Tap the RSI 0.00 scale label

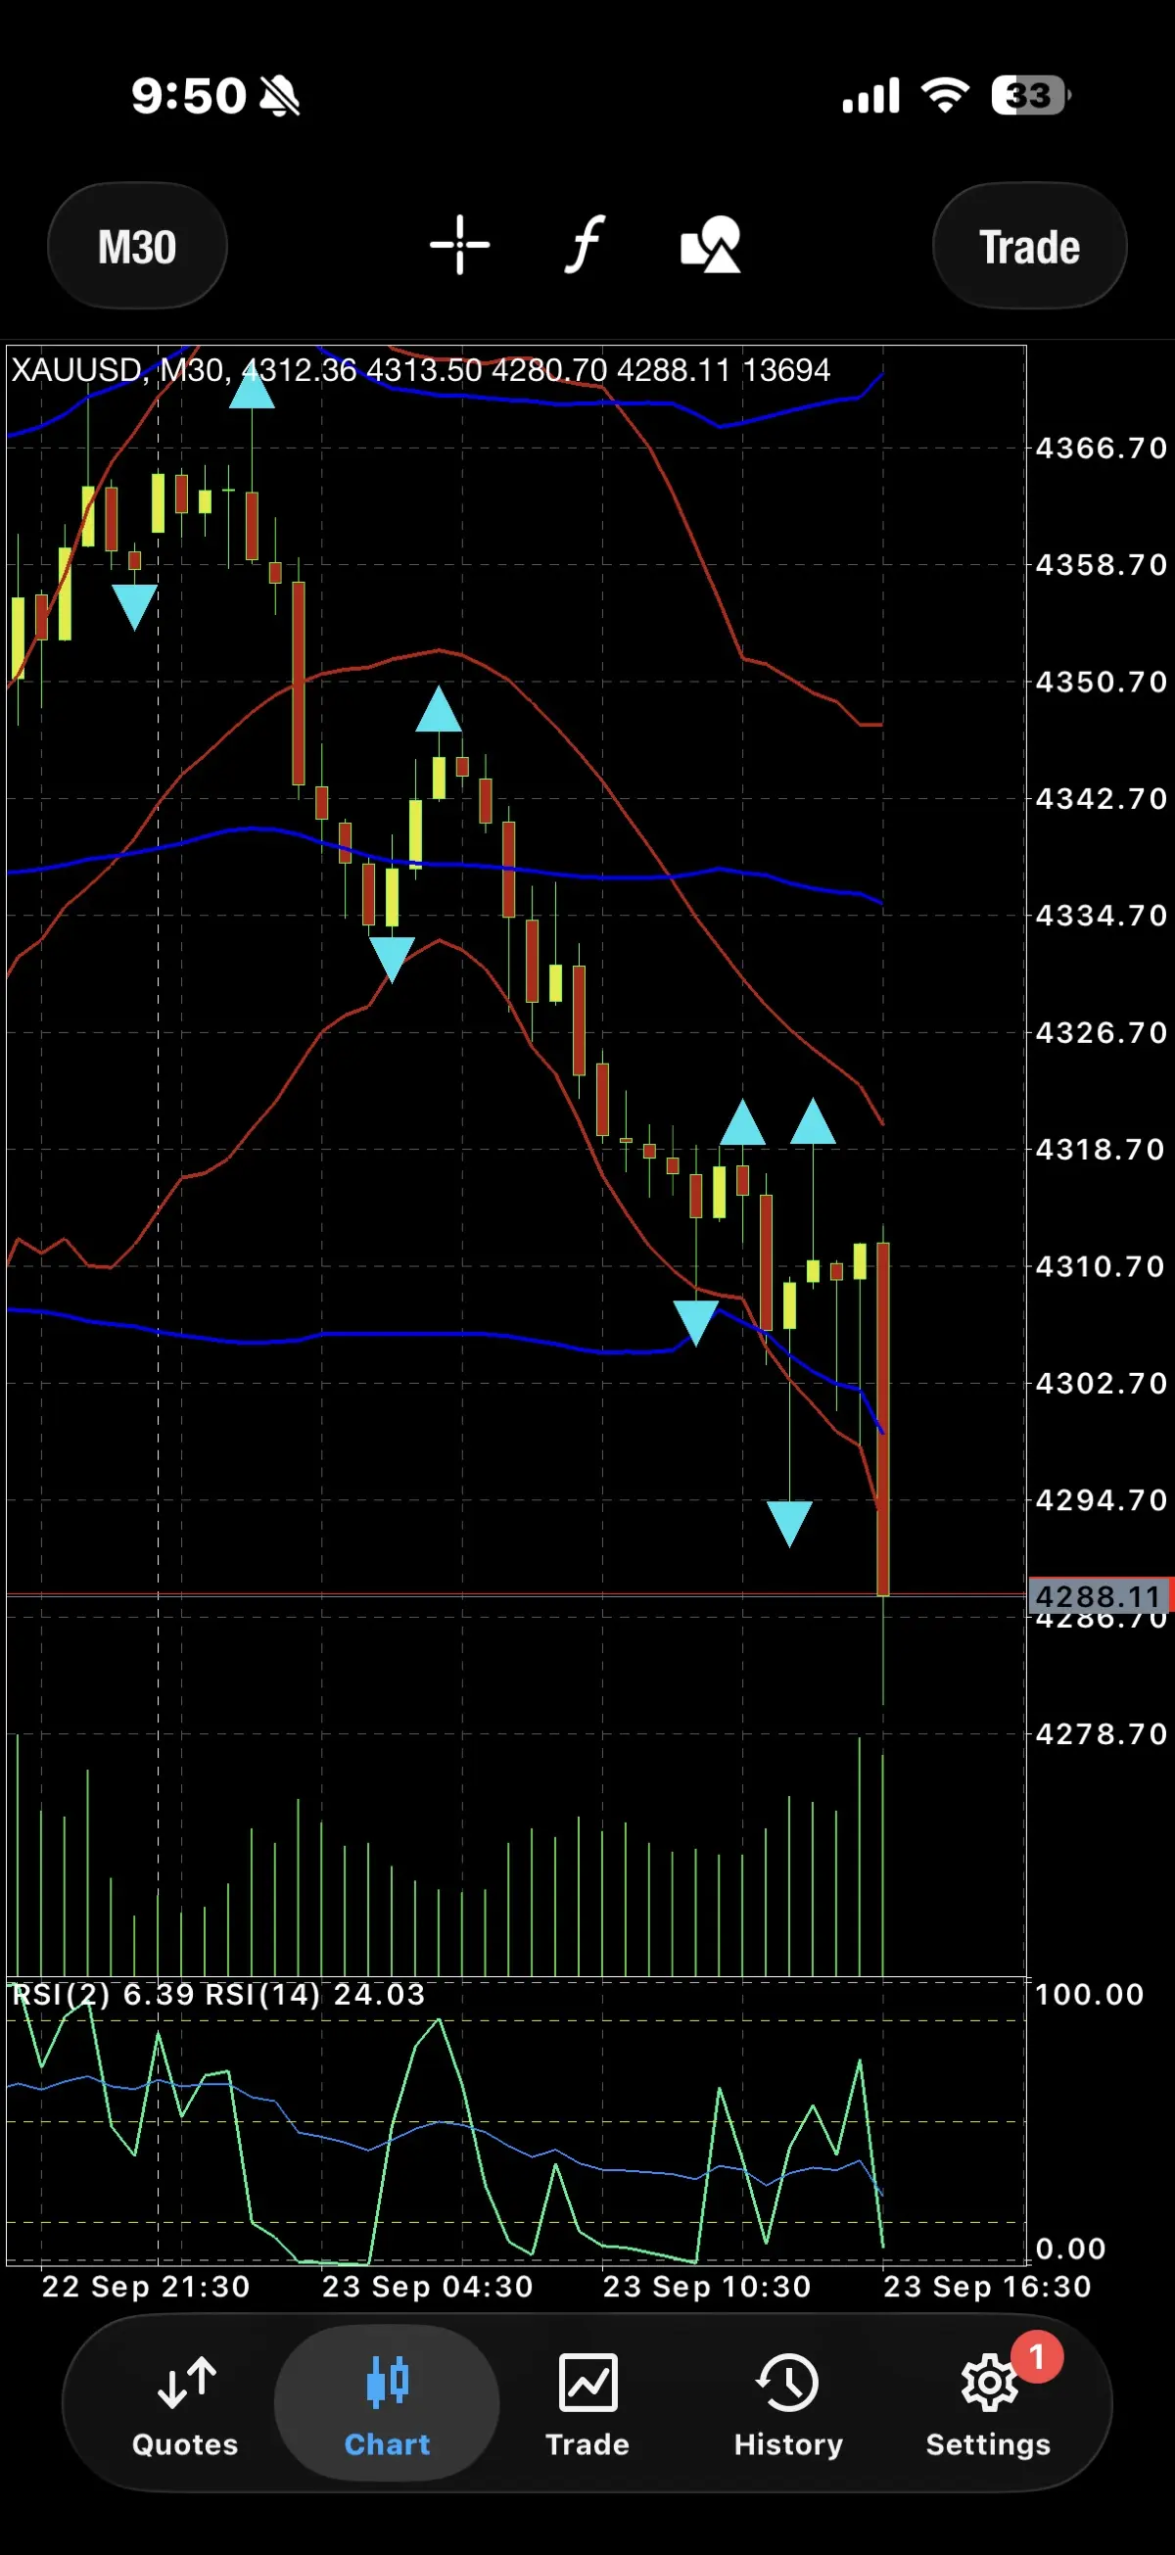(1071, 2248)
